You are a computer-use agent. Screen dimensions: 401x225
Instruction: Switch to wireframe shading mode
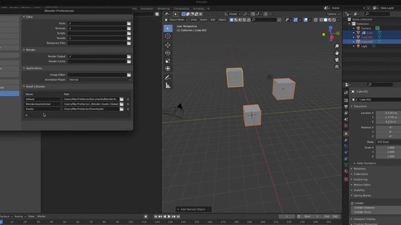point(321,20)
